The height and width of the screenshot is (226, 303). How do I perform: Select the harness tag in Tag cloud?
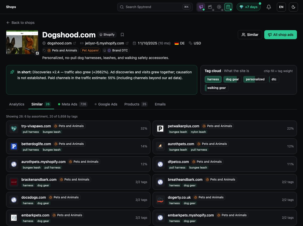[x=213, y=79]
